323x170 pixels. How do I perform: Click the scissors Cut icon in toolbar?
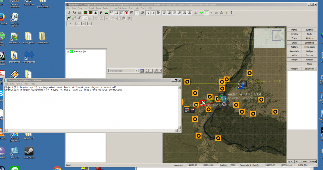pyautogui.click(x=69, y=13)
